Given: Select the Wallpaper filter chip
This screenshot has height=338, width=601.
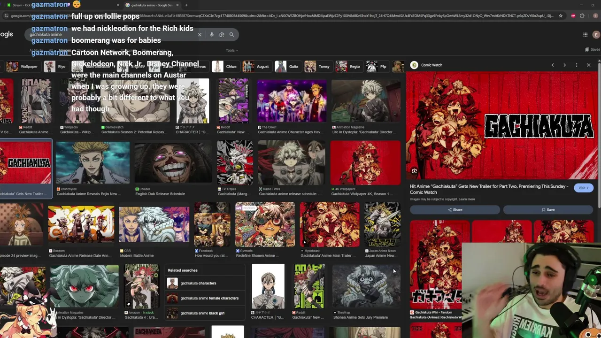Looking at the screenshot, I should tap(23, 67).
